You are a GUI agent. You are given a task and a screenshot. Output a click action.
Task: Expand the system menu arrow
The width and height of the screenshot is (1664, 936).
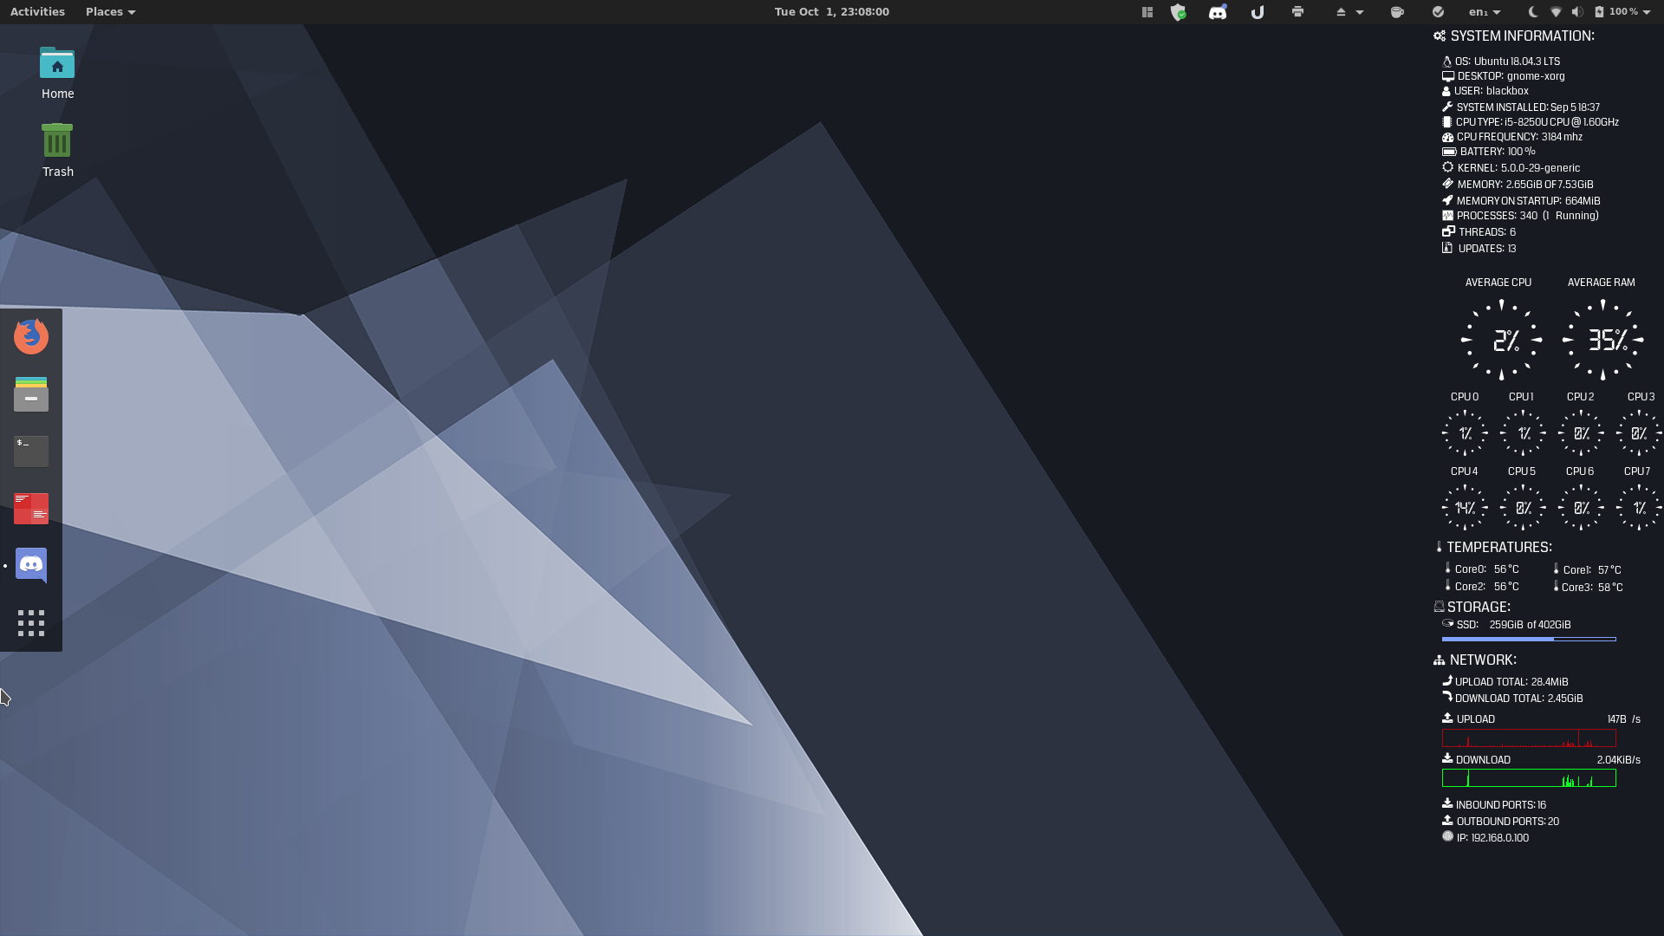pos(1647,12)
